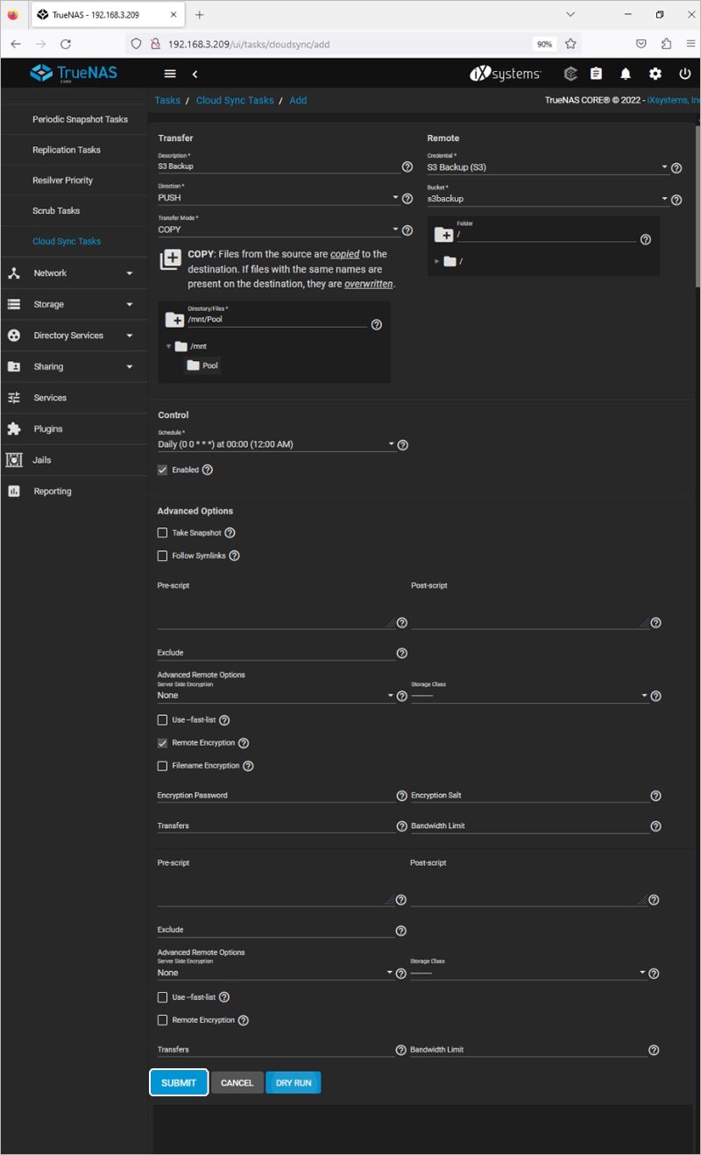
Task: Toggle the hamburger sidebar menu
Action: point(170,74)
